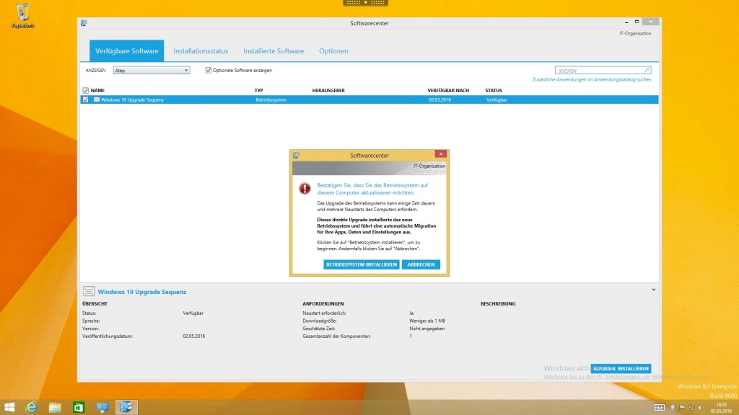Click the 'Verfügbar' status cell in list
This screenshot has width=739, height=415.
[497, 99]
